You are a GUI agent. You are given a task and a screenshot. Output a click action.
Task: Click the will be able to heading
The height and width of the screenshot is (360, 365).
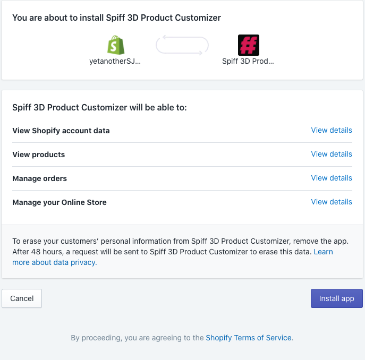click(x=100, y=107)
